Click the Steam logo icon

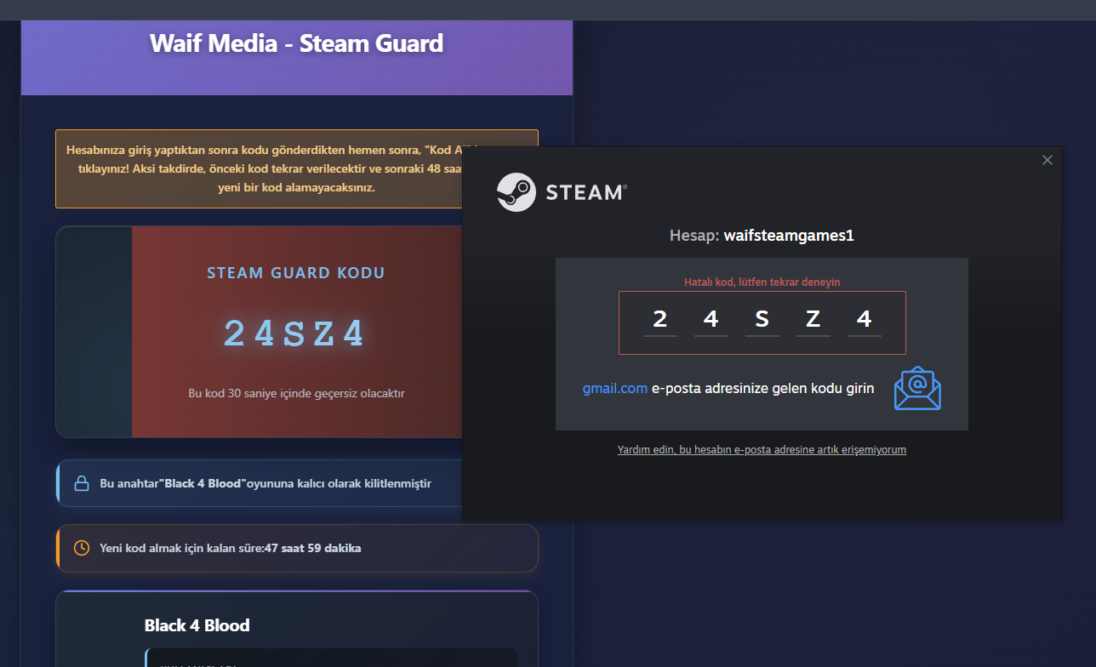tap(517, 192)
